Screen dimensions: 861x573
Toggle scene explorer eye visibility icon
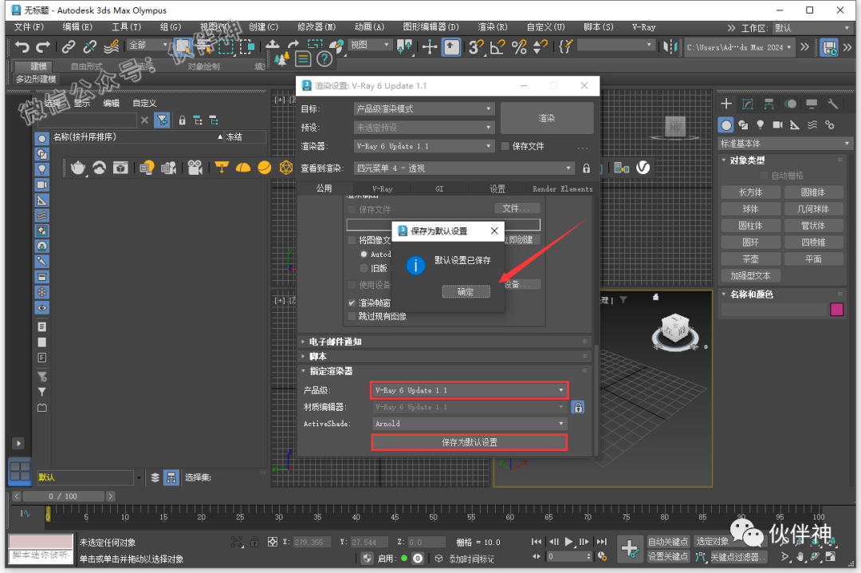[41, 308]
